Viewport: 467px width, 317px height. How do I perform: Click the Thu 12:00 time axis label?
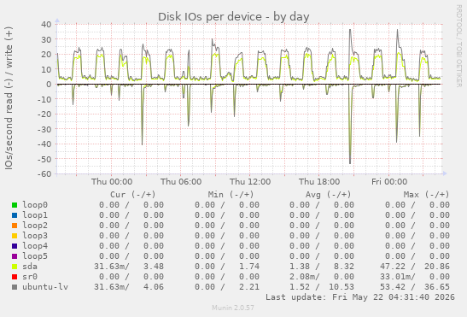pyautogui.click(x=250, y=182)
